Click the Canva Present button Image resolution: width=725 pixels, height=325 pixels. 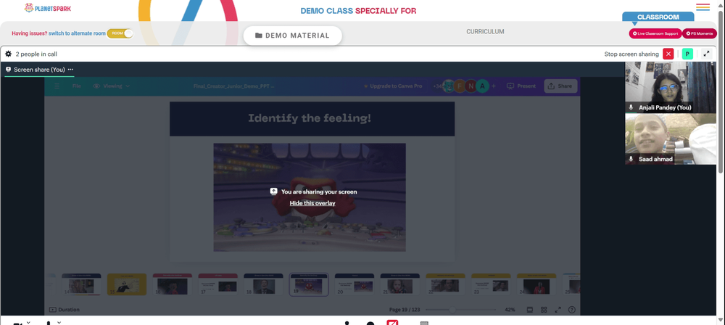pyautogui.click(x=521, y=86)
